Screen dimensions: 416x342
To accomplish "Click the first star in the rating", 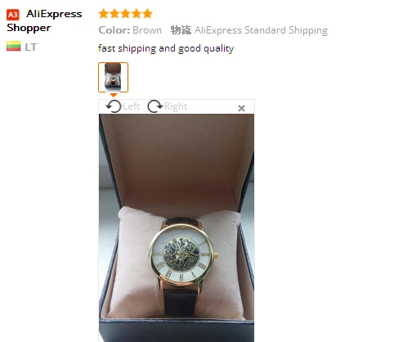I will (104, 13).
